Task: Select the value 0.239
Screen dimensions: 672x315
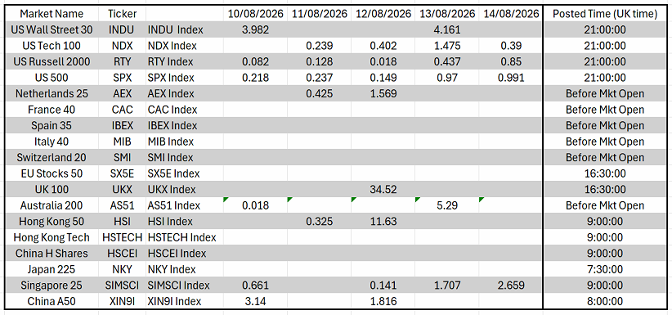Action: coord(320,46)
